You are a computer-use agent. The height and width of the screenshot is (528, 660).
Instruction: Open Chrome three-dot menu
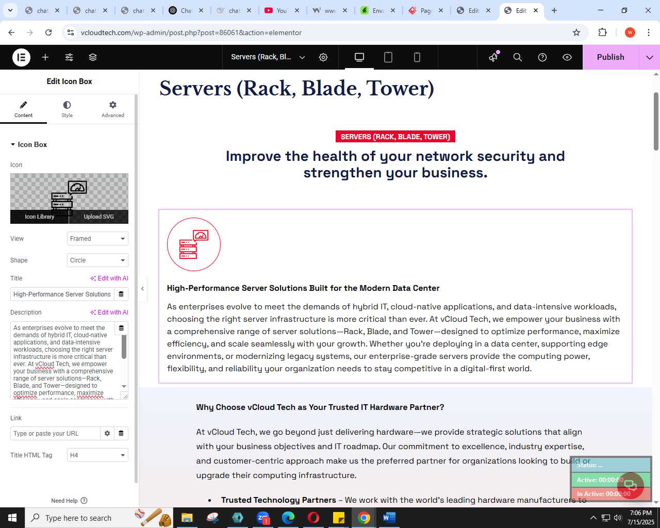click(x=649, y=32)
